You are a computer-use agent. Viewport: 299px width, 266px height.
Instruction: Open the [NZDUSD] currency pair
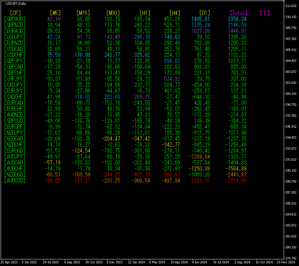pos(15,175)
